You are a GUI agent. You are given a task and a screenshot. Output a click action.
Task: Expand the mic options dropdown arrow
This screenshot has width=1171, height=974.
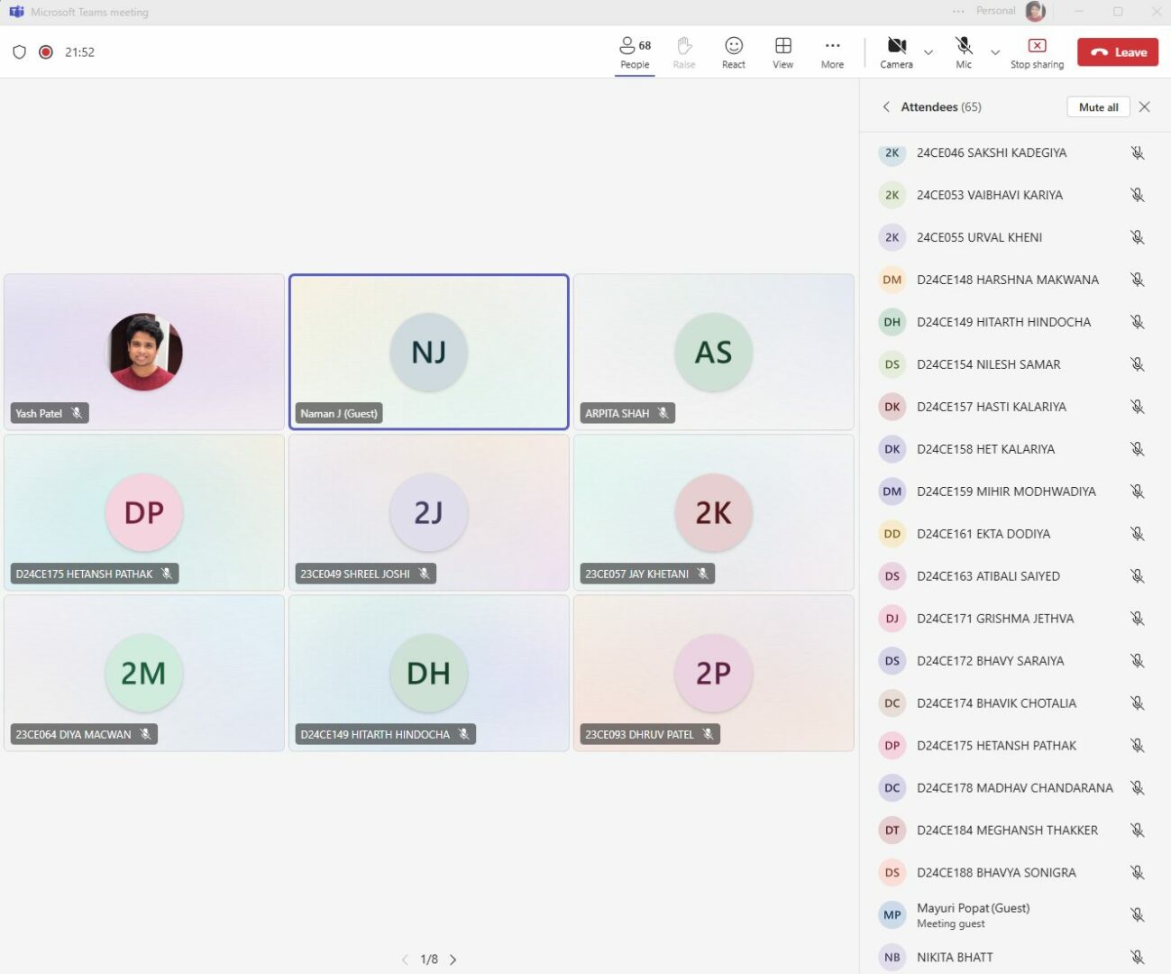click(995, 52)
